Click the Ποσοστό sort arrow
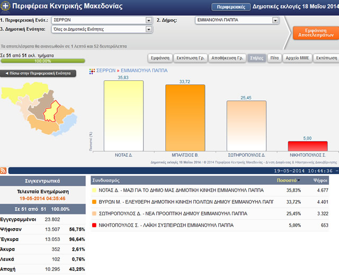The image size is (339, 275). point(299,181)
